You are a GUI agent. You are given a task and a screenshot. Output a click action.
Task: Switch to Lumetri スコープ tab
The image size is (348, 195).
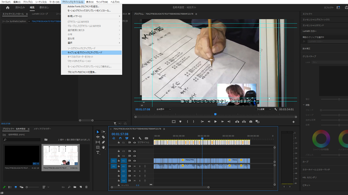coord(40,14)
